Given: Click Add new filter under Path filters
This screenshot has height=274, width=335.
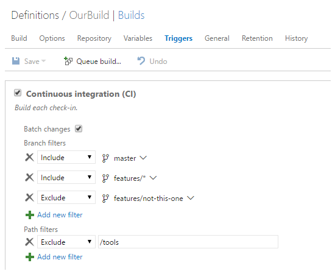Looking at the screenshot, I should coord(60,257).
